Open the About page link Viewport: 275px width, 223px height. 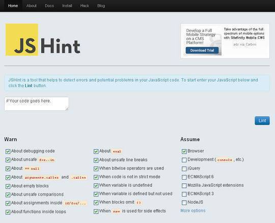coord(32,6)
